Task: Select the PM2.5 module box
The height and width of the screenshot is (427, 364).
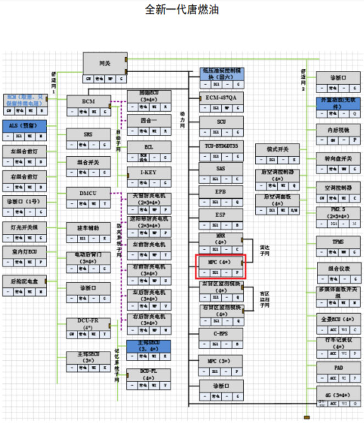Action: [x=338, y=217]
